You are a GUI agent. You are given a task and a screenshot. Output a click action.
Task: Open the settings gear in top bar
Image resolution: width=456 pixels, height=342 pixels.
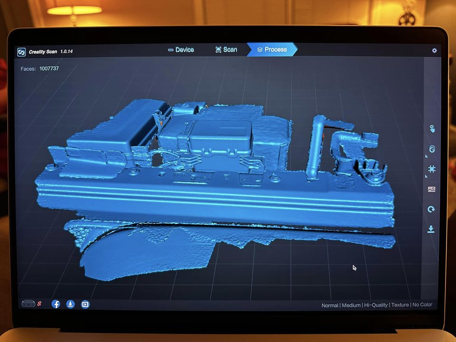click(434, 51)
